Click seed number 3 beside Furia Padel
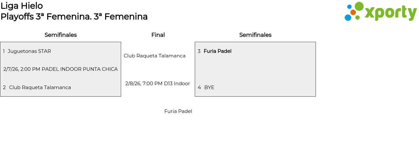419x157 pixels. [199, 51]
